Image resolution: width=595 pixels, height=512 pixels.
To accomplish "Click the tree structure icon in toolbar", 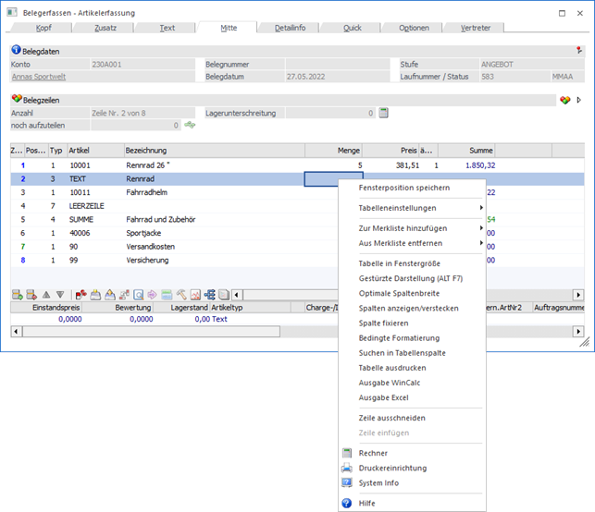I will pyautogui.click(x=209, y=295).
